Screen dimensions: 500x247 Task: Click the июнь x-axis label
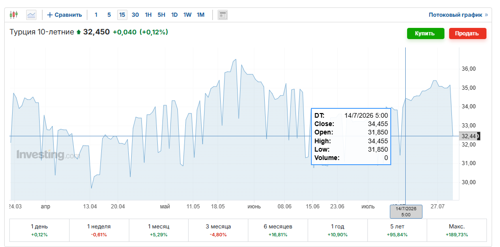point(254,207)
